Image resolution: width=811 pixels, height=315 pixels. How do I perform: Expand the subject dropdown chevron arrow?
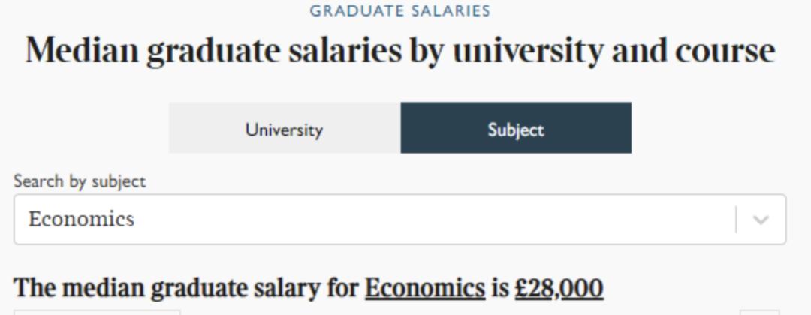[761, 220]
